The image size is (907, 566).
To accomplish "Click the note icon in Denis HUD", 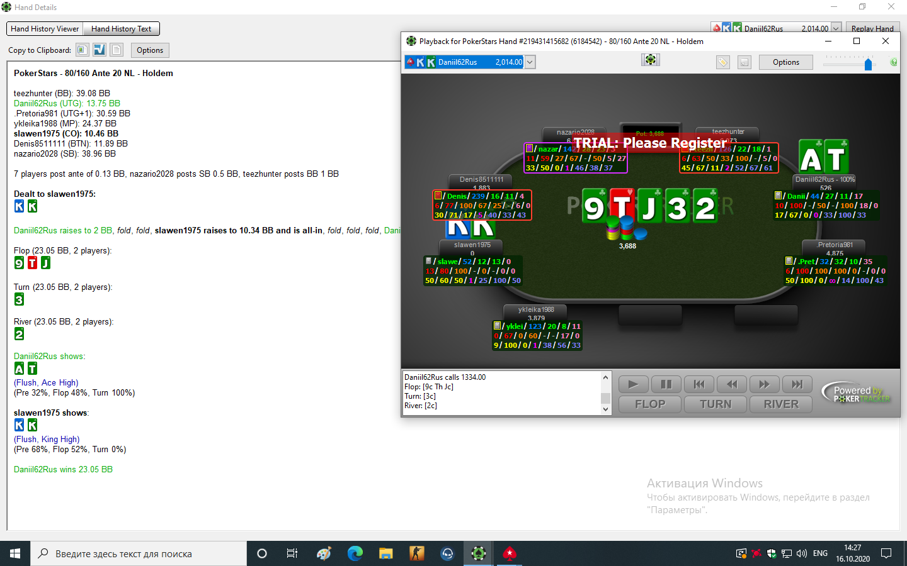I will coord(438,196).
